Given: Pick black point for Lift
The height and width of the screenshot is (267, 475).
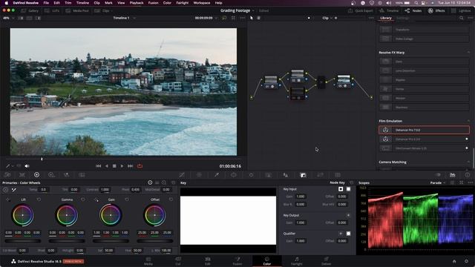Looking at the screenshot, I should pyautogui.click(x=8, y=200).
